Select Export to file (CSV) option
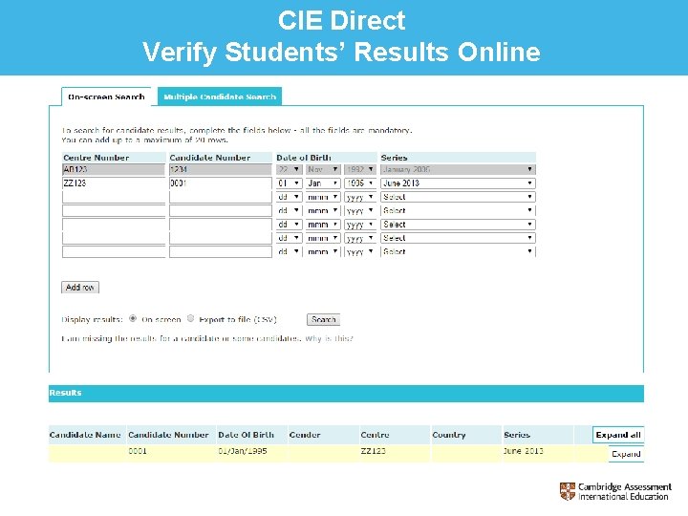688x516 pixels. pos(190,318)
